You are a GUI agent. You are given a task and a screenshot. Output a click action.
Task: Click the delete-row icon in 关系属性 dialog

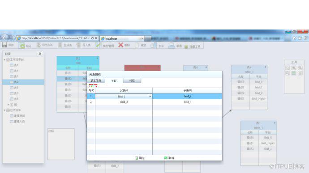(x=95, y=86)
